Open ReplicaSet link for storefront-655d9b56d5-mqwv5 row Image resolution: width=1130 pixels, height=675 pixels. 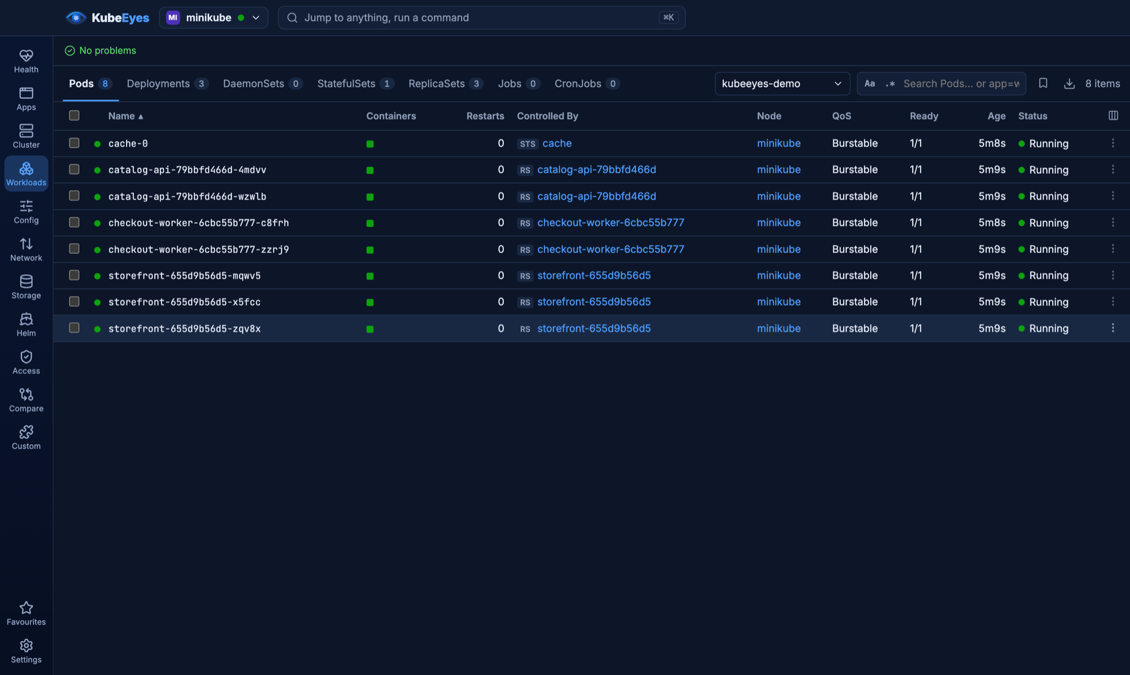click(x=594, y=275)
